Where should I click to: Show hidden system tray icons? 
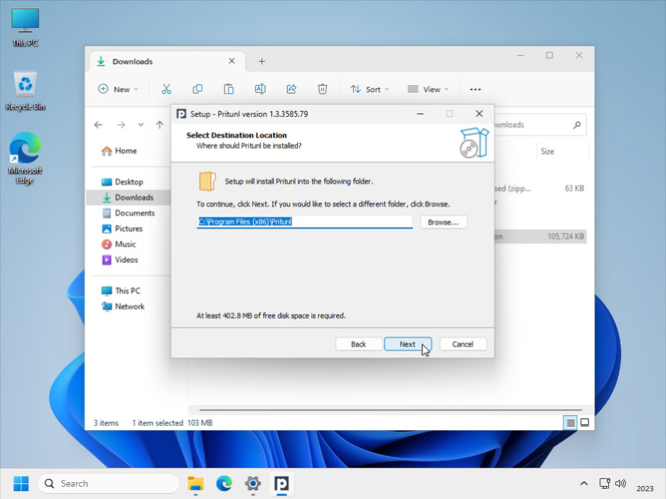click(584, 483)
